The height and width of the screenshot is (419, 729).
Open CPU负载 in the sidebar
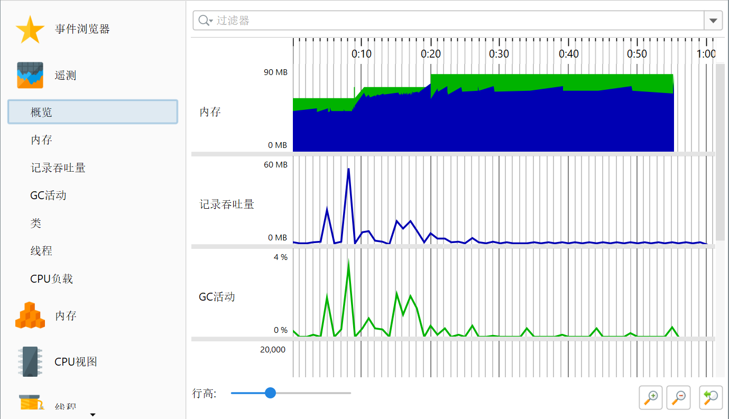click(x=52, y=279)
